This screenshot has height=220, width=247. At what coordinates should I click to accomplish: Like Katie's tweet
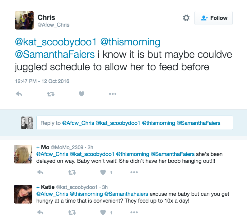(x=103, y=213)
